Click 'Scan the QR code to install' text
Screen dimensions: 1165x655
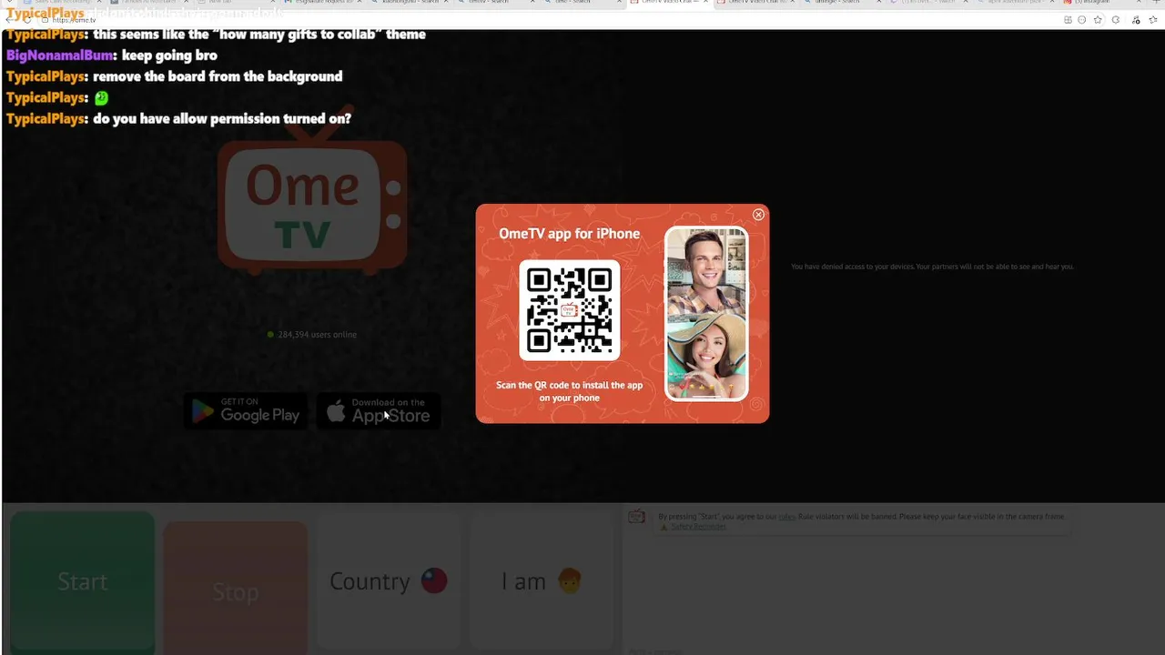click(569, 391)
